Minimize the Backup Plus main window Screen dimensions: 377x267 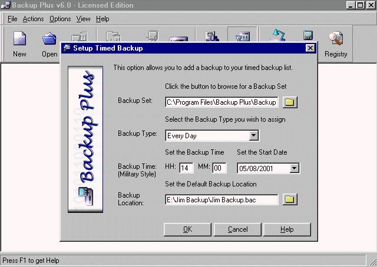point(351,5)
